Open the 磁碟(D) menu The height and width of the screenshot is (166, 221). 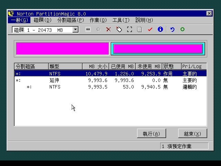(42, 20)
